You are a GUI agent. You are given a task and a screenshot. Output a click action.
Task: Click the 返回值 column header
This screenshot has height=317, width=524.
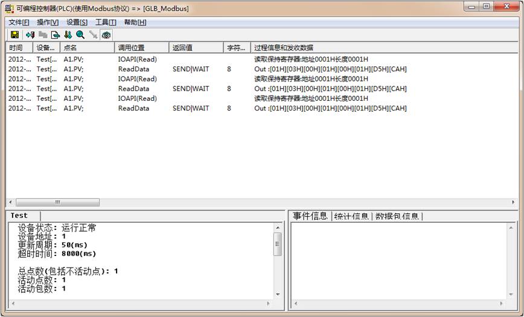coord(196,48)
